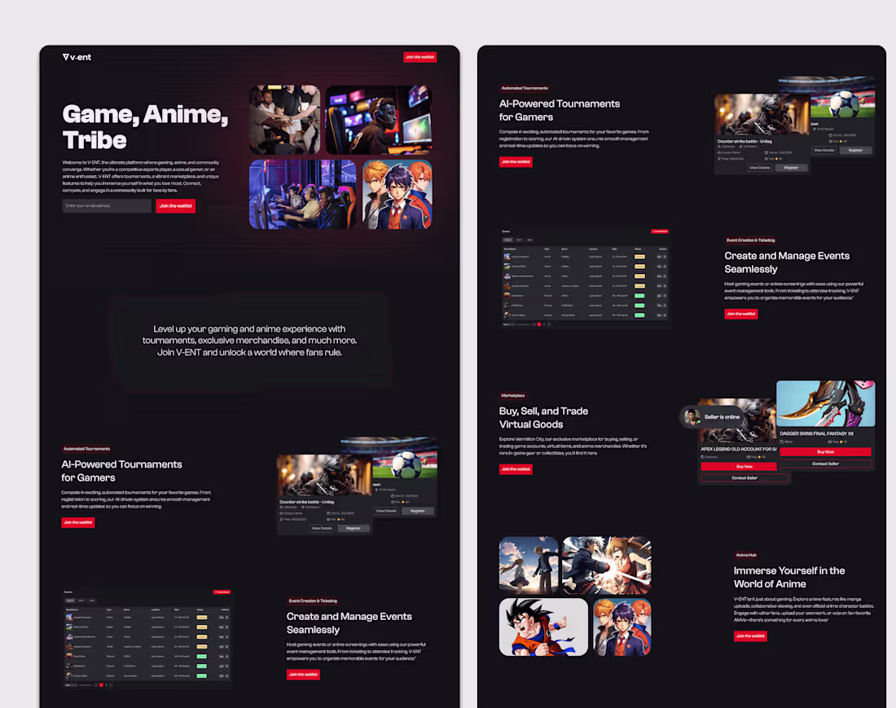Click the calendar date icon on Counter Strike battle card
896x708 pixels.
pos(327,513)
